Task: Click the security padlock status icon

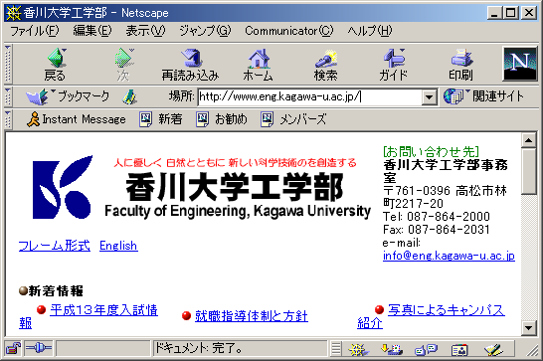Action: pos(13,348)
